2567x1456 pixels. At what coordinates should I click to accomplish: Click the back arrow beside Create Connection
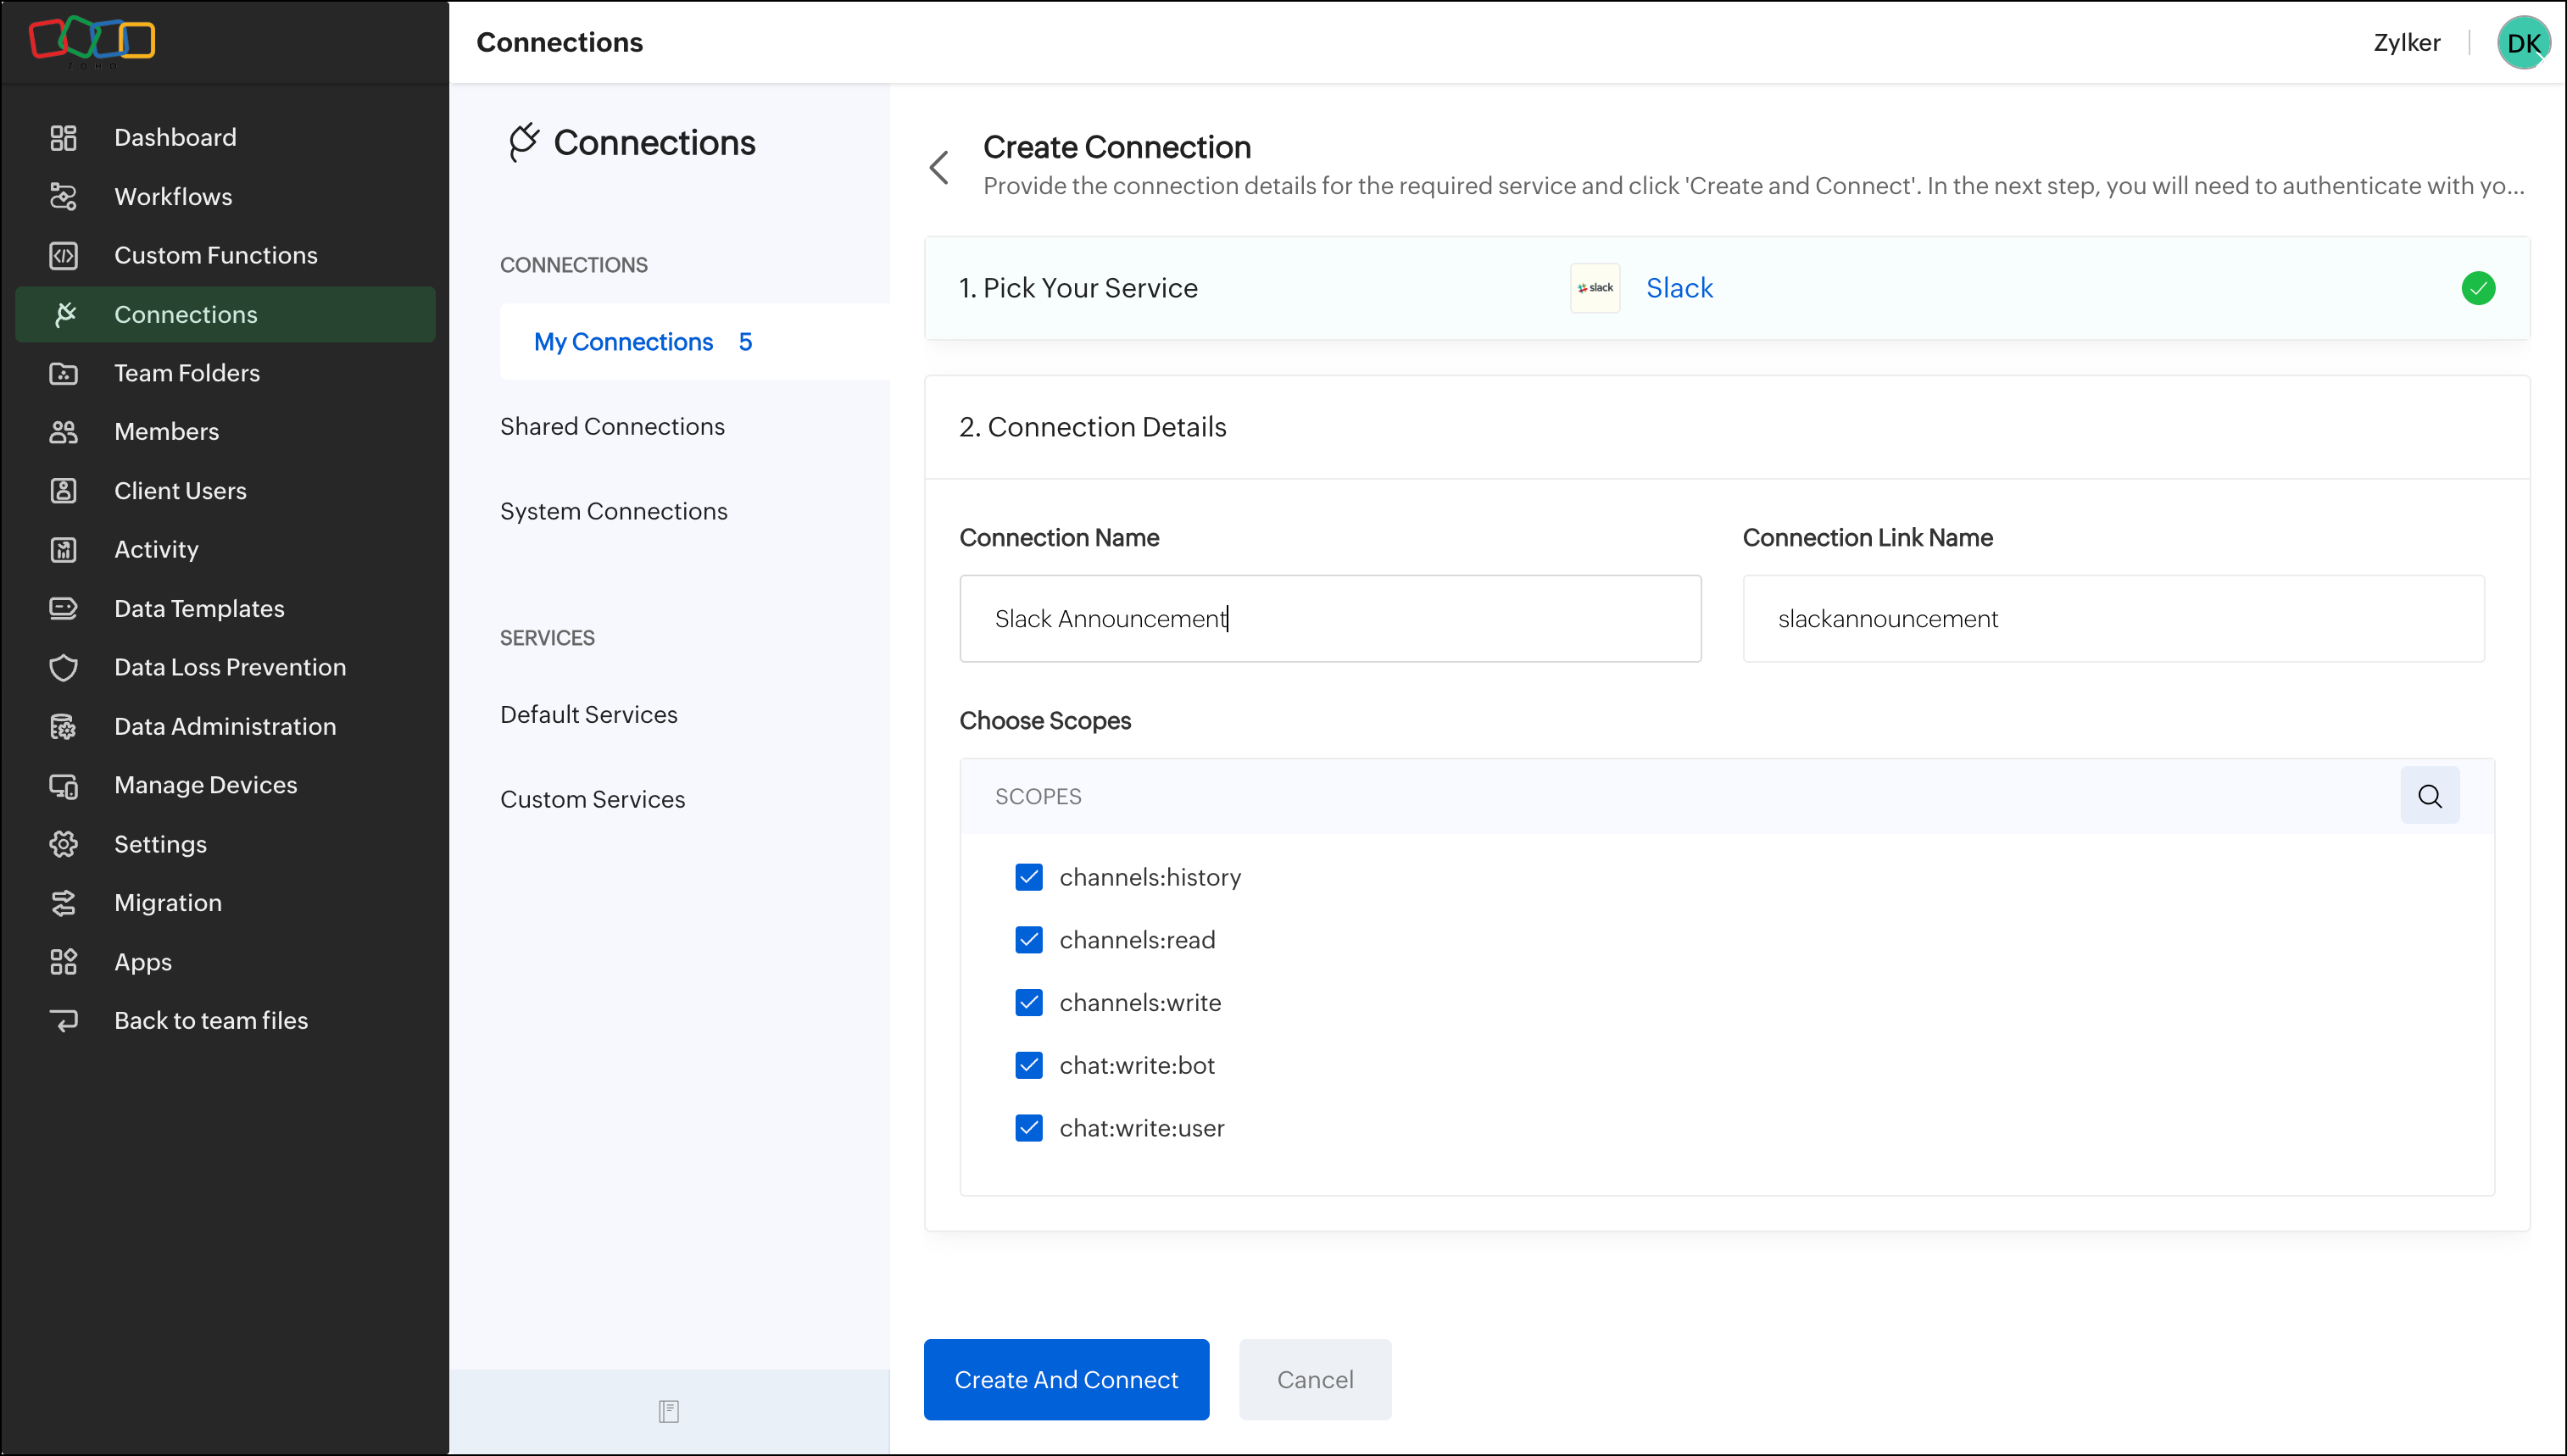pos(939,167)
